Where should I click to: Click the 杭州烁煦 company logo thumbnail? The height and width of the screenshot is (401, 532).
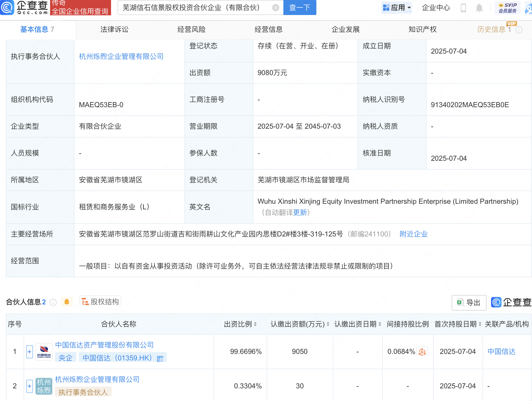(x=44, y=386)
